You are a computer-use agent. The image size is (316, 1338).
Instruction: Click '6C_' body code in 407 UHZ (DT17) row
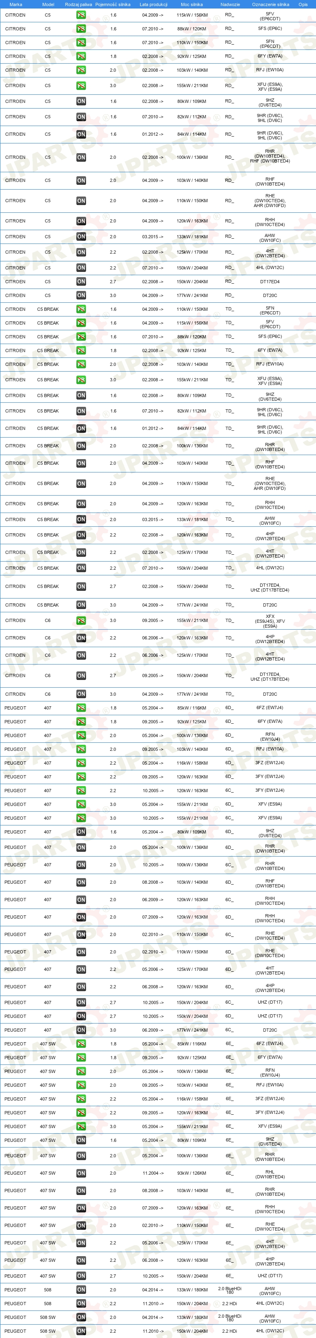point(229,1002)
